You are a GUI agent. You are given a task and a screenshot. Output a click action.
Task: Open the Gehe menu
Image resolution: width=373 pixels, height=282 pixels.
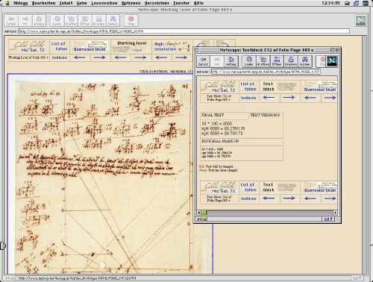81,3
